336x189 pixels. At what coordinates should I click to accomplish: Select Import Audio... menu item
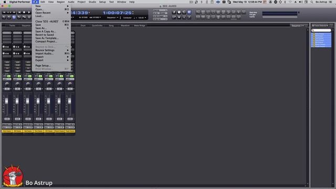[x=51, y=54]
